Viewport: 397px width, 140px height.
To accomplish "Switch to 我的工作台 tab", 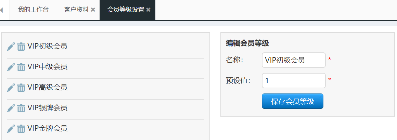I will pyautogui.click(x=34, y=10).
